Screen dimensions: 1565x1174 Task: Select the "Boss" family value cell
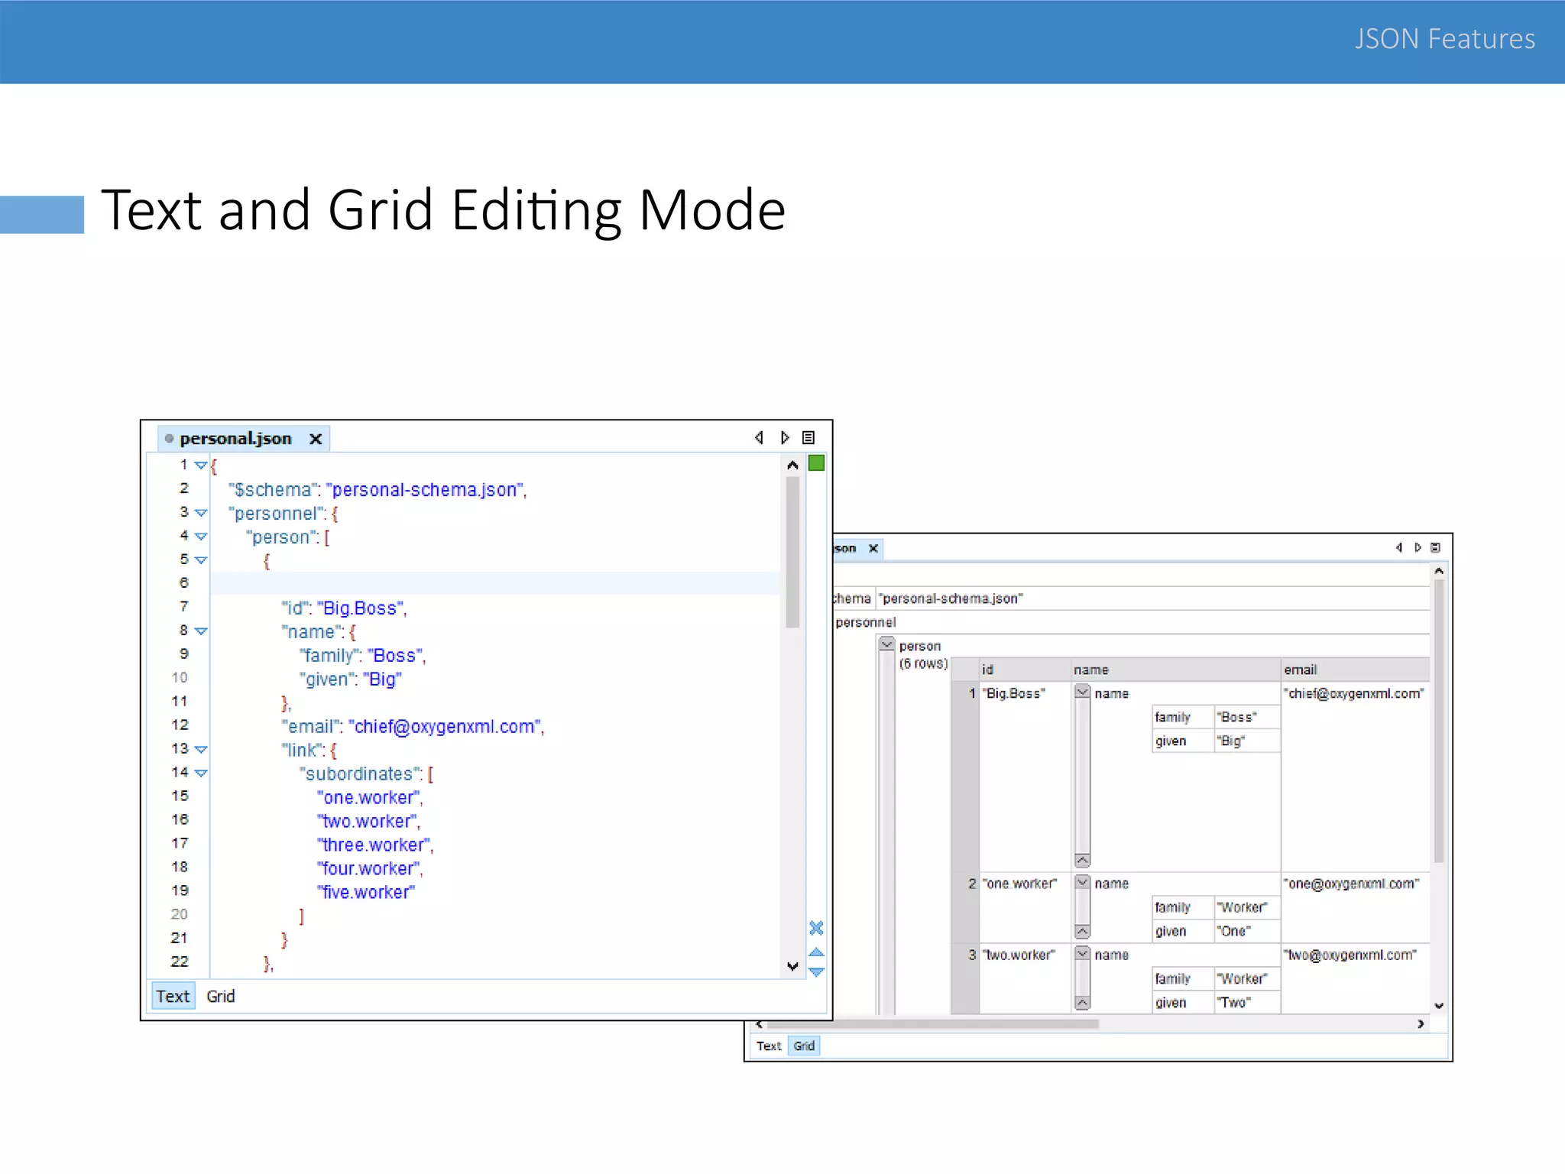pos(1246,717)
